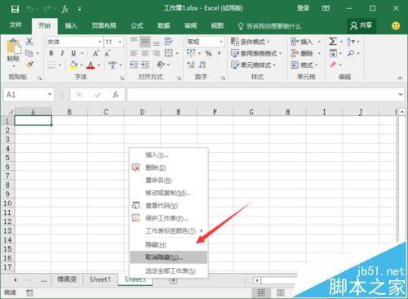Increase indent icon
The height and width of the screenshot is (299, 408).
point(145,65)
